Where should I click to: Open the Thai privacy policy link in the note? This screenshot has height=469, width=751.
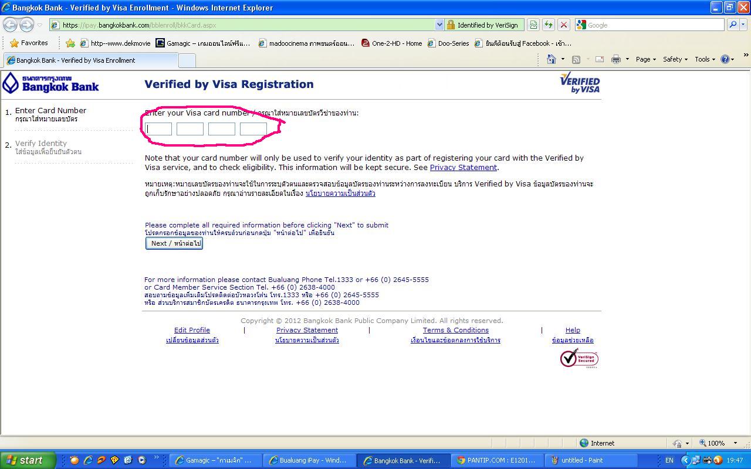tap(340, 193)
